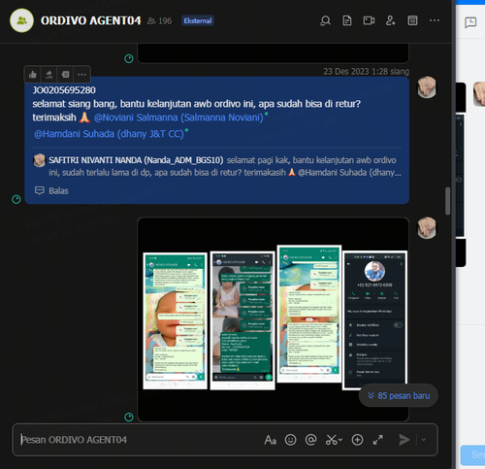The width and height of the screenshot is (485, 469).
Task: Click read status circle beside screenshots image
Action: [129, 418]
